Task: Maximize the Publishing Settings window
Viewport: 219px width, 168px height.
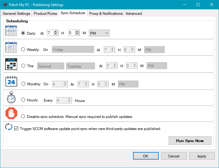Action: pos(198,5)
